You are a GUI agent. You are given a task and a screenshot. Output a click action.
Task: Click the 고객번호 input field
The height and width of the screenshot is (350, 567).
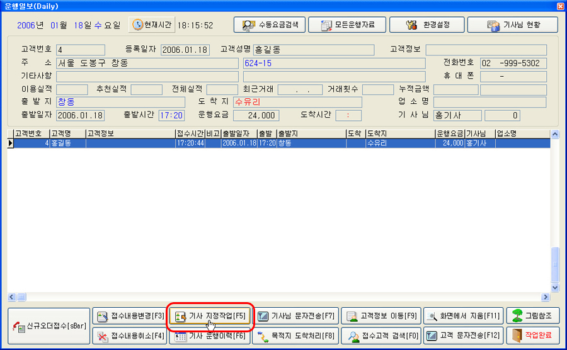(x=81, y=50)
